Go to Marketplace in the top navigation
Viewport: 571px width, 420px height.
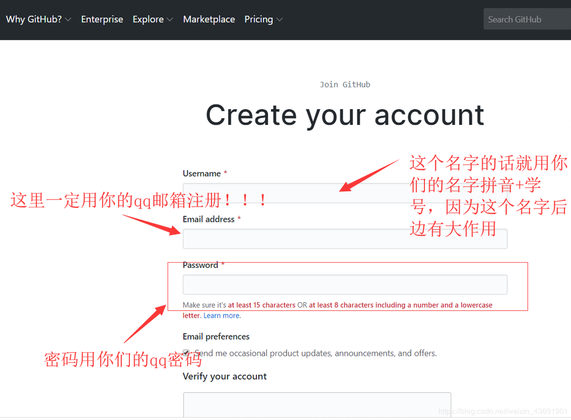pos(209,19)
